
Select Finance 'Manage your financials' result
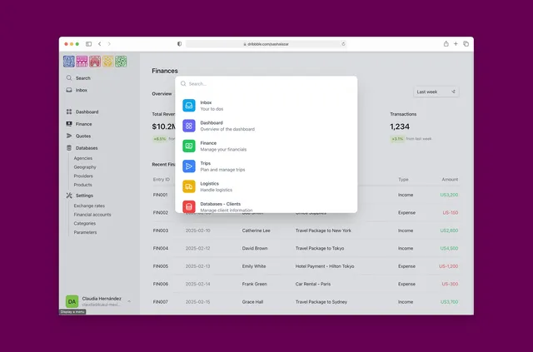(266, 146)
